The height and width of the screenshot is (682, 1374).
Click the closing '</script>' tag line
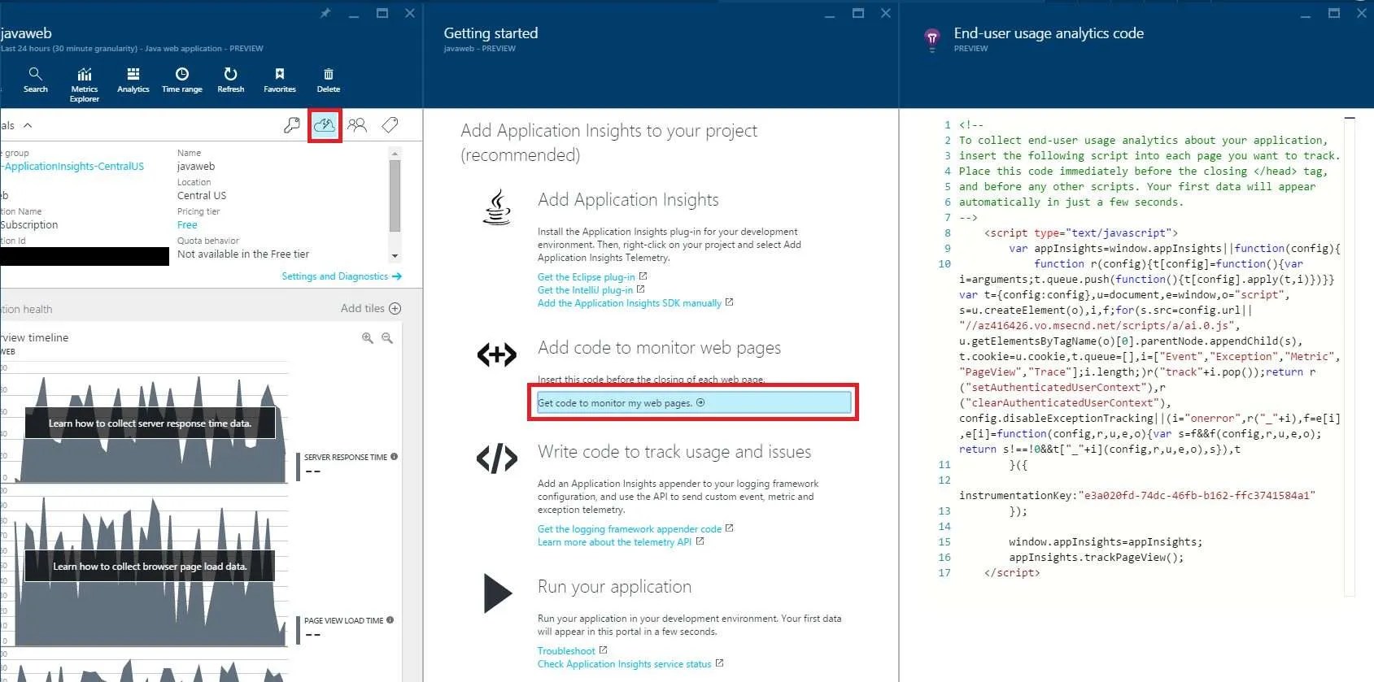point(1012,573)
